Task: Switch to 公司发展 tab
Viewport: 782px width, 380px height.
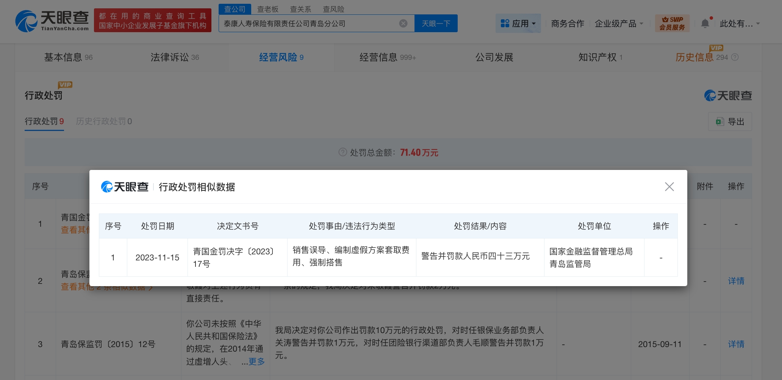Action: coord(494,57)
